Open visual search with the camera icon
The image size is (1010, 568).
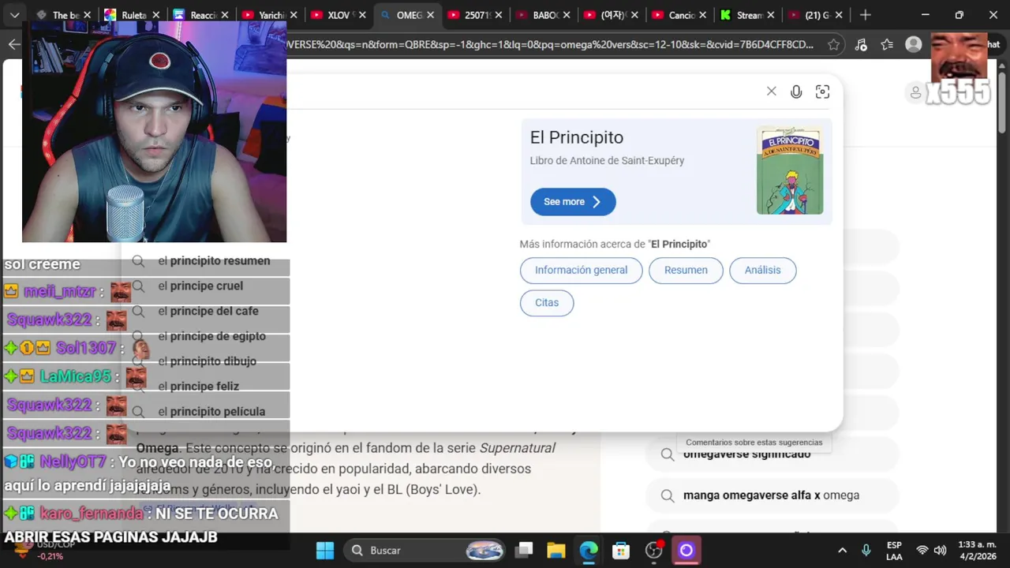coord(822,92)
